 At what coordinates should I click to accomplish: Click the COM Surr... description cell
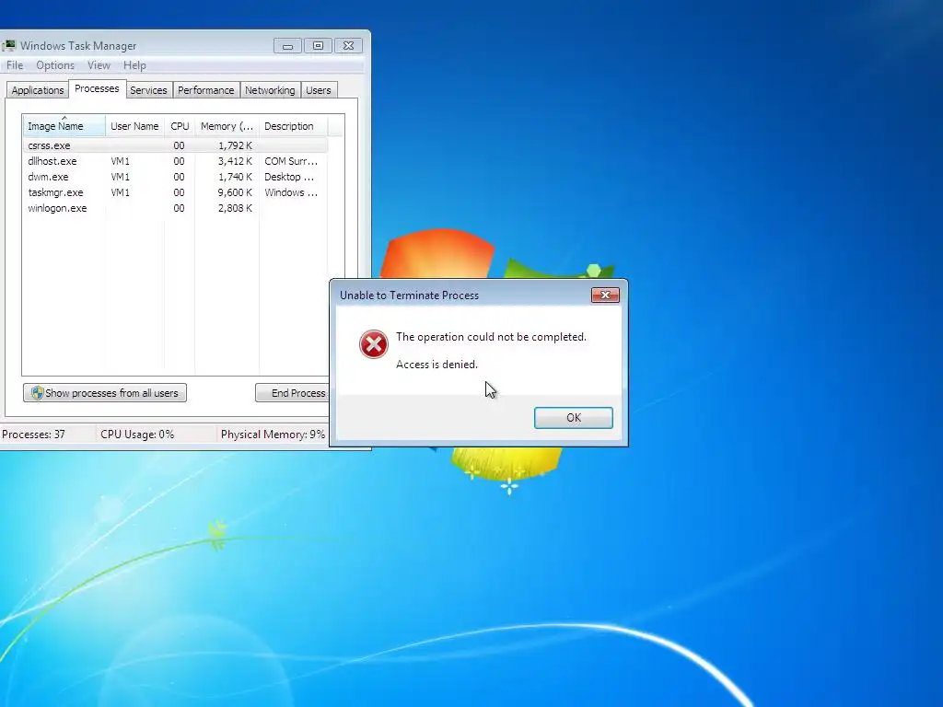tap(291, 161)
